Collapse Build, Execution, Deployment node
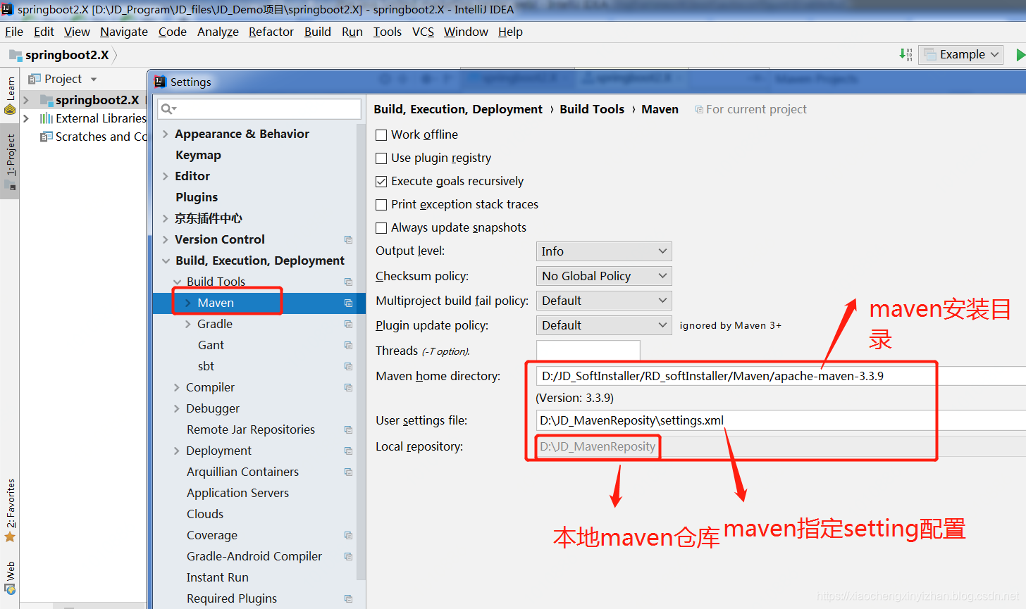1026x609 pixels. click(166, 260)
